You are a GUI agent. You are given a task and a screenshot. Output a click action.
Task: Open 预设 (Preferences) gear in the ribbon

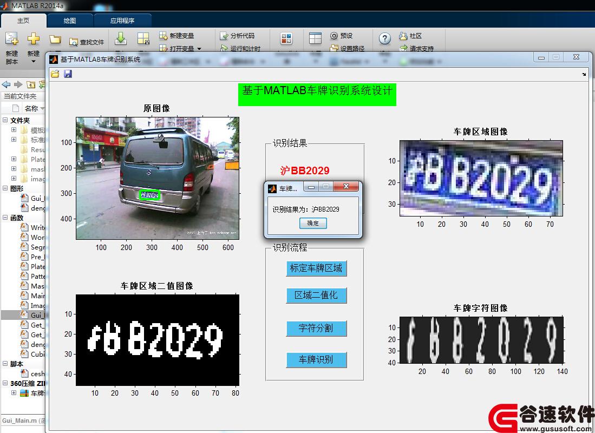pyautogui.click(x=341, y=36)
